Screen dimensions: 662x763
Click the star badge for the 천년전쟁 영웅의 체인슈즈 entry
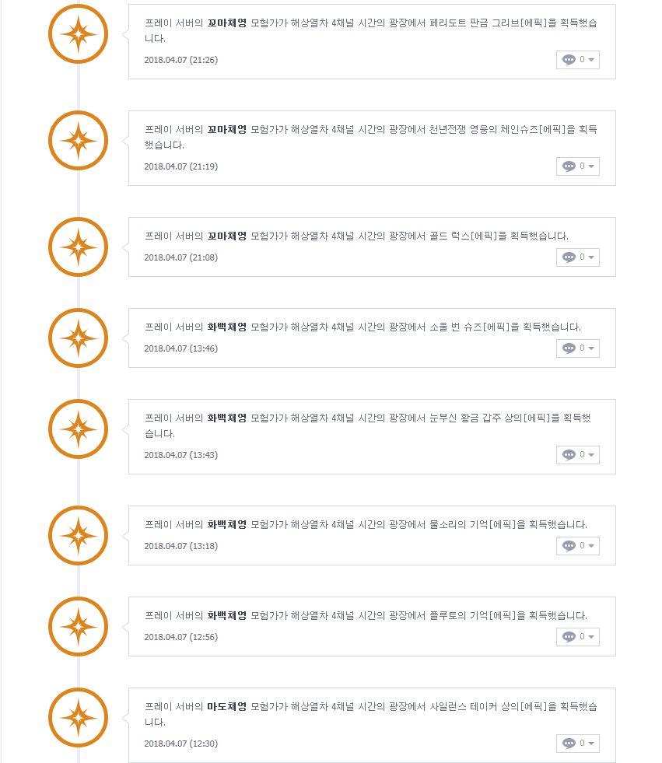click(x=78, y=141)
